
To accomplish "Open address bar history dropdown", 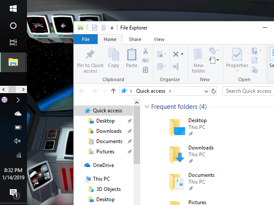I will point(206,91).
